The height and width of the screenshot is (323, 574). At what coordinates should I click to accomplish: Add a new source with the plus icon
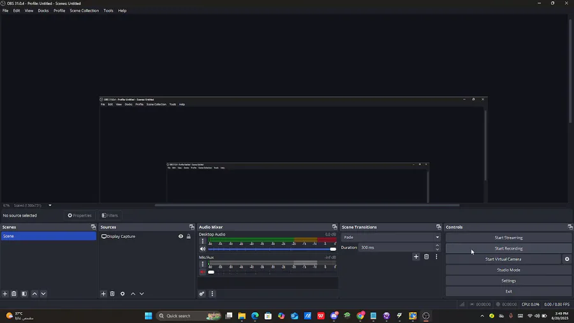103,294
